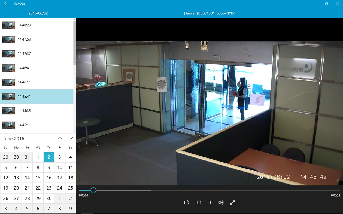Screen dimensions: 343x214
Task: Click the Cast to Device icon
Action: tap(187, 203)
